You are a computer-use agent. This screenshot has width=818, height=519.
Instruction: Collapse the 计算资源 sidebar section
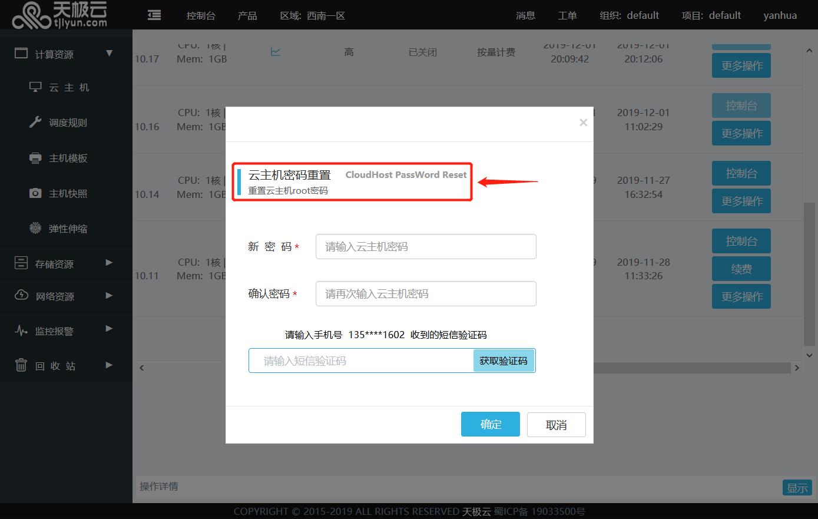tap(109, 54)
